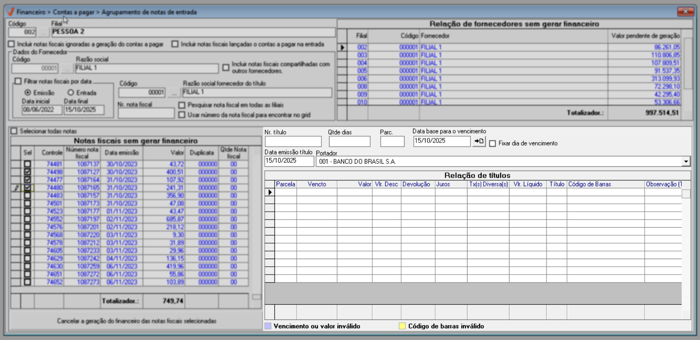Expand the Portador dropdown list
700x340 pixels.
coord(686,161)
